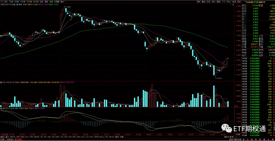Select the KDJ indicator tab
The image size is (275, 141).
coord(83,137)
